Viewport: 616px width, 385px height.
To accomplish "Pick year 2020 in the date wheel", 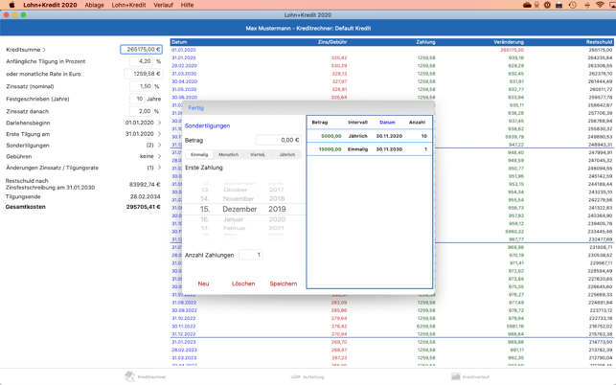I will point(277,219).
